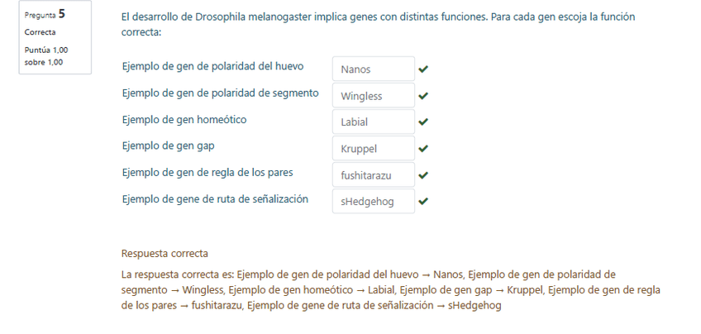701x334 pixels.
Task: Click the green checkmark beside fushitarazu
Action: click(x=423, y=175)
